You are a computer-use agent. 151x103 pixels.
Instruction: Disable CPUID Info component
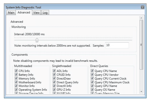[54, 75]
